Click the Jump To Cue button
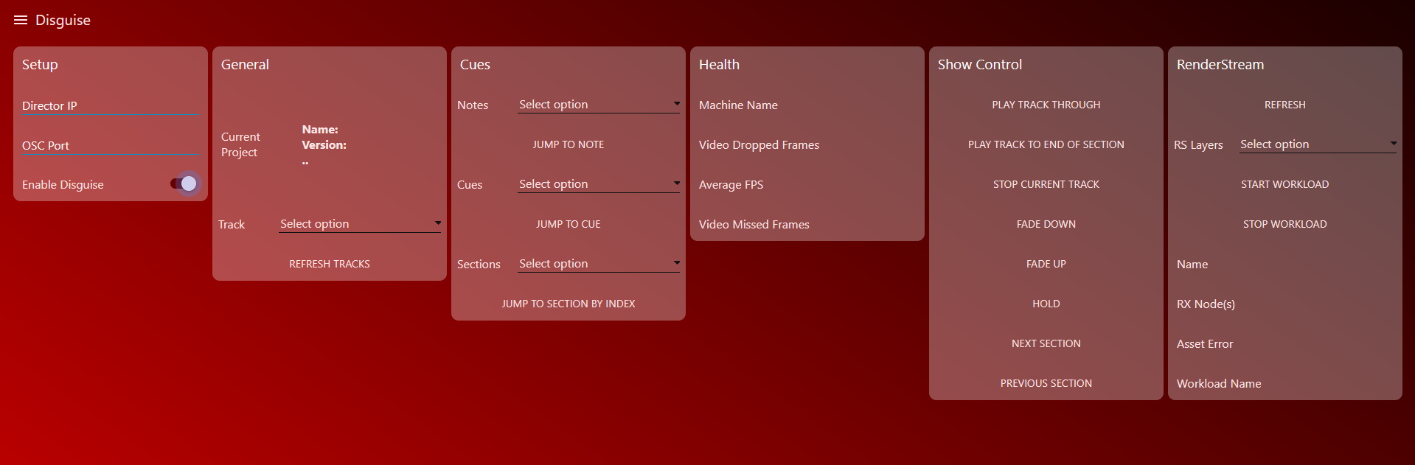Viewport: 1415px width, 465px height. (x=569, y=224)
